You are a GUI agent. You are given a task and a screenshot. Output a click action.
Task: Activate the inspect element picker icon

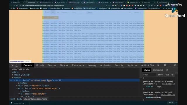(12, 65)
